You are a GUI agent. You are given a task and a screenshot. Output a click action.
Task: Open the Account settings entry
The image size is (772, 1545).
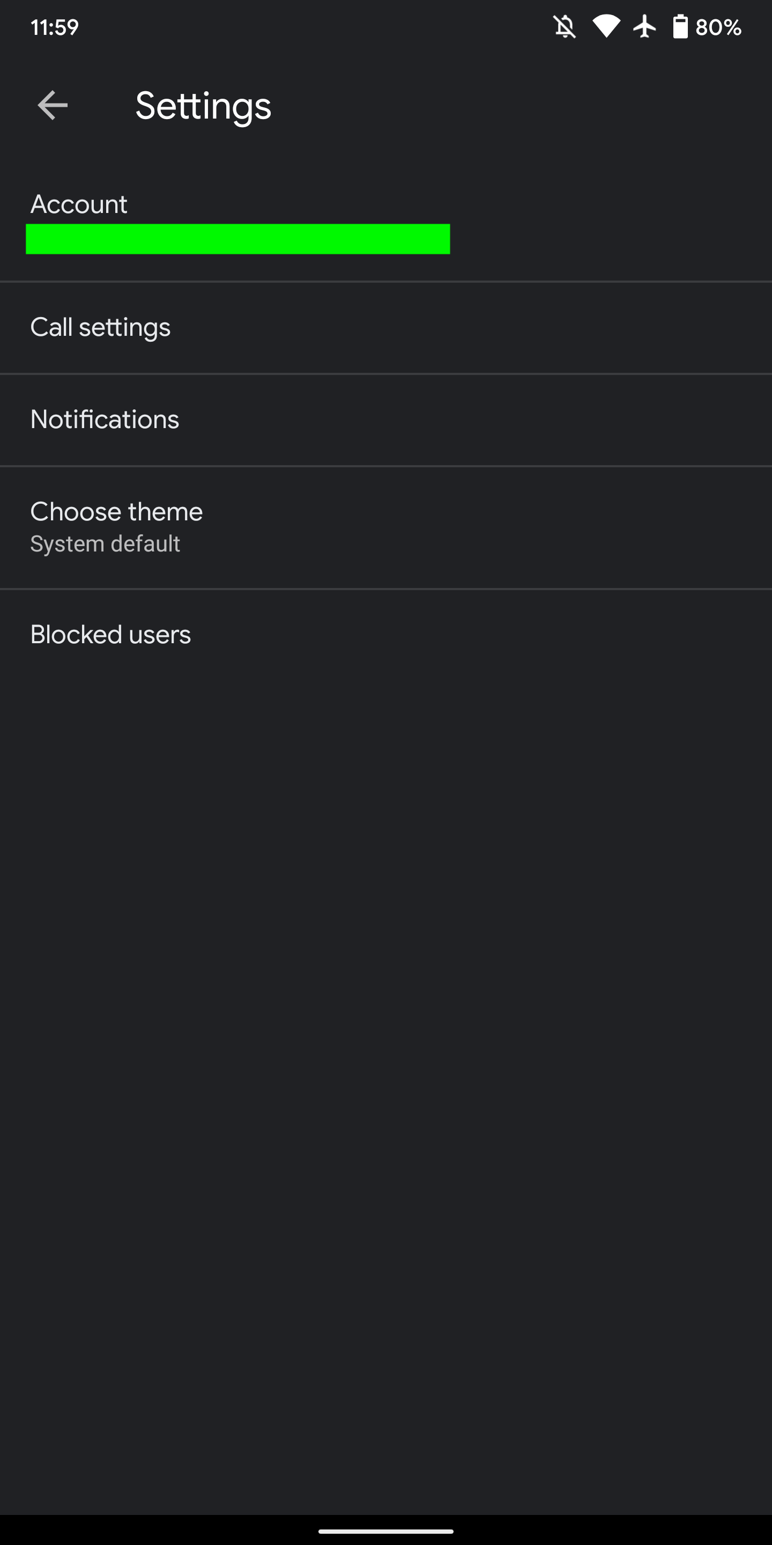pos(386,223)
